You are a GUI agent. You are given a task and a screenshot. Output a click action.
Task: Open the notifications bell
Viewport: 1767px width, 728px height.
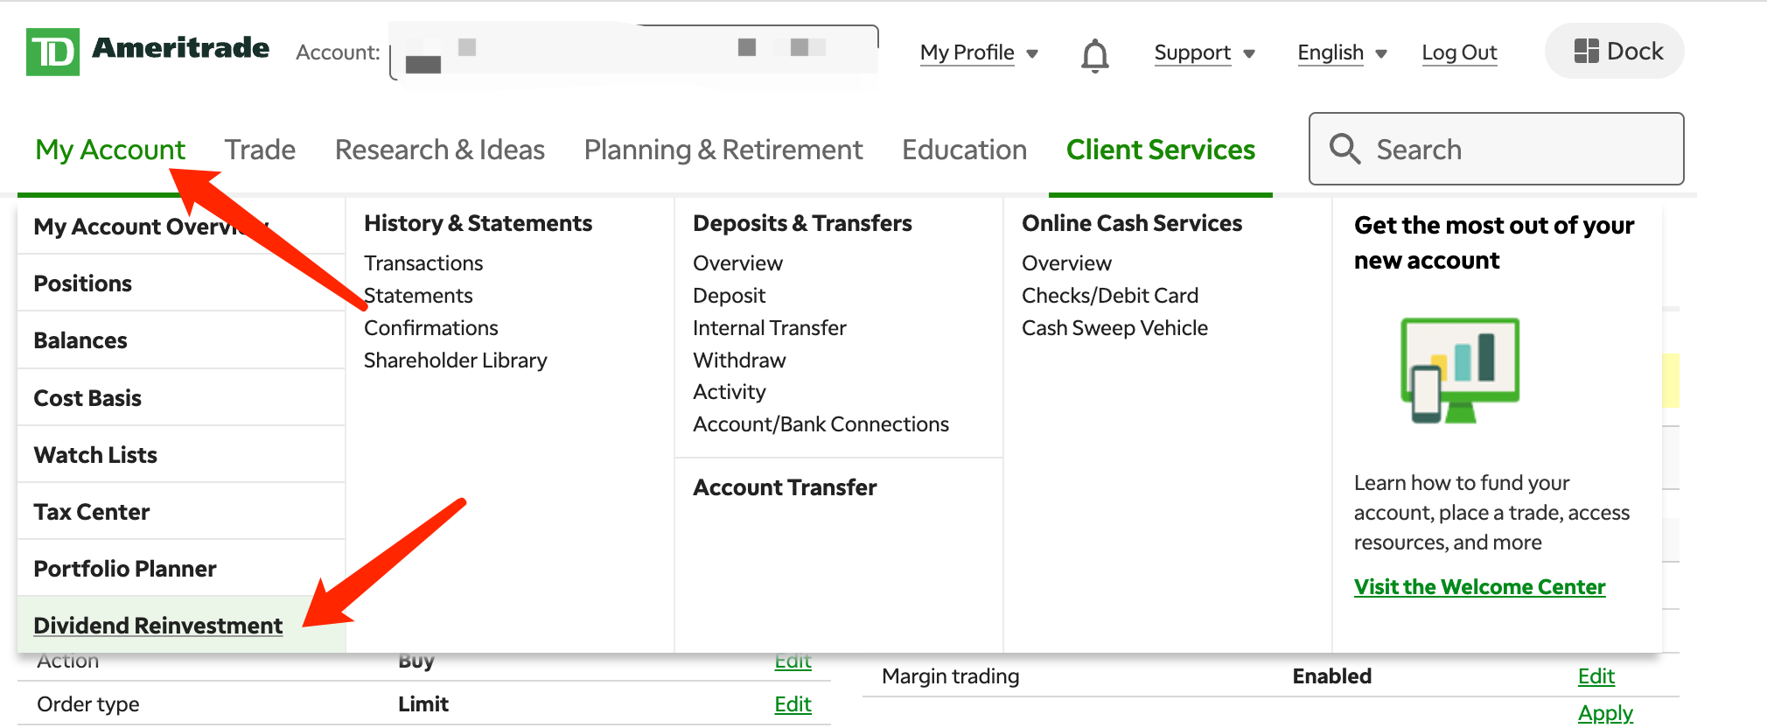(x=1094, y=54)
